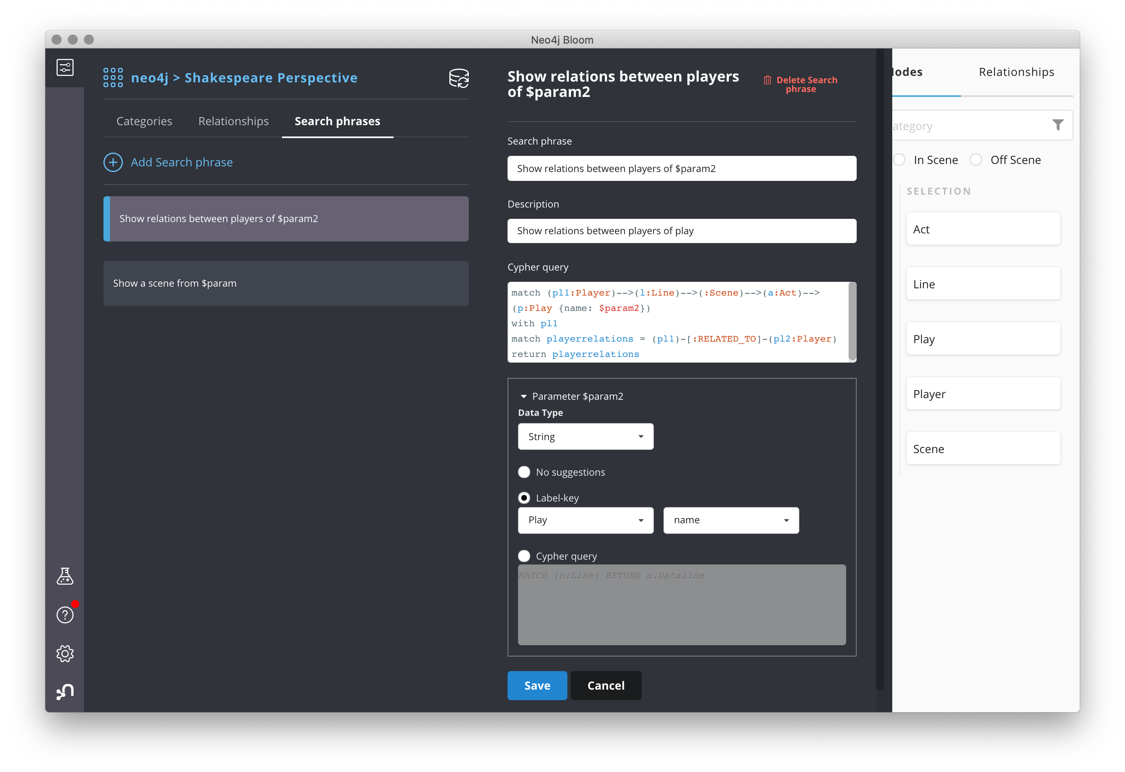
Task: Open neo4j > Shakespeare Perspective breadcrumb
Action: point(244,78)
